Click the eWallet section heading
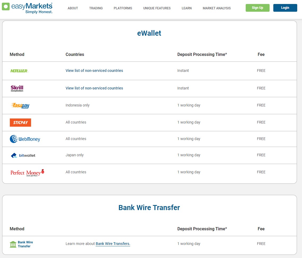302x258 pixels. pos(149,33)
